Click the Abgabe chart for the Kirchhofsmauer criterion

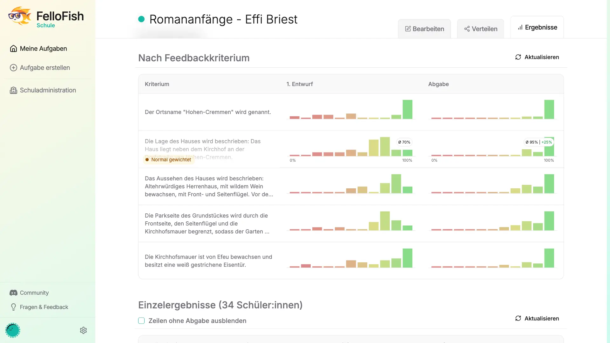(x=492, y=258)
